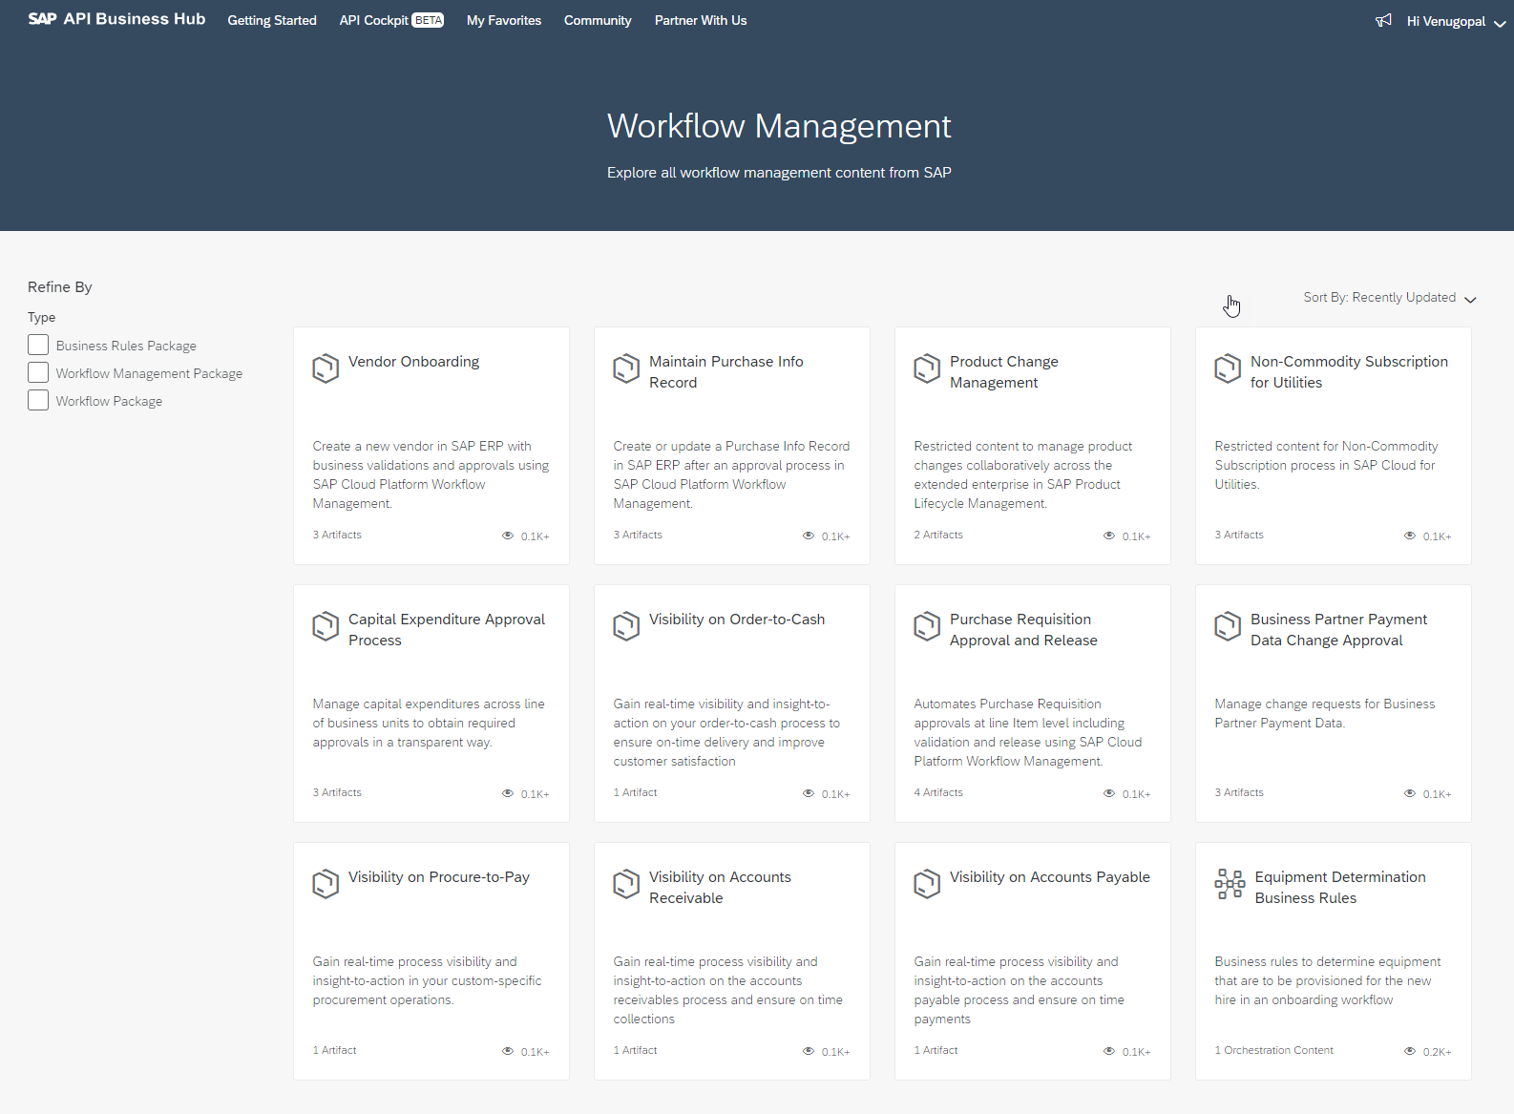The height and width of the screenshot is (1114, 1514).
Task: Click the eye icon on Accounts Receivable card
Action: coord(809,1051)
